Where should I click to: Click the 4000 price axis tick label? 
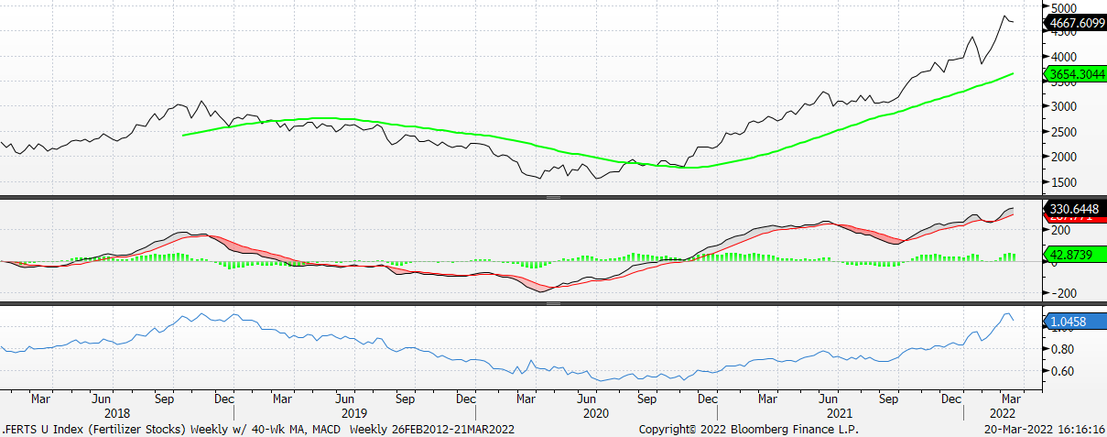click(1066, 57)
